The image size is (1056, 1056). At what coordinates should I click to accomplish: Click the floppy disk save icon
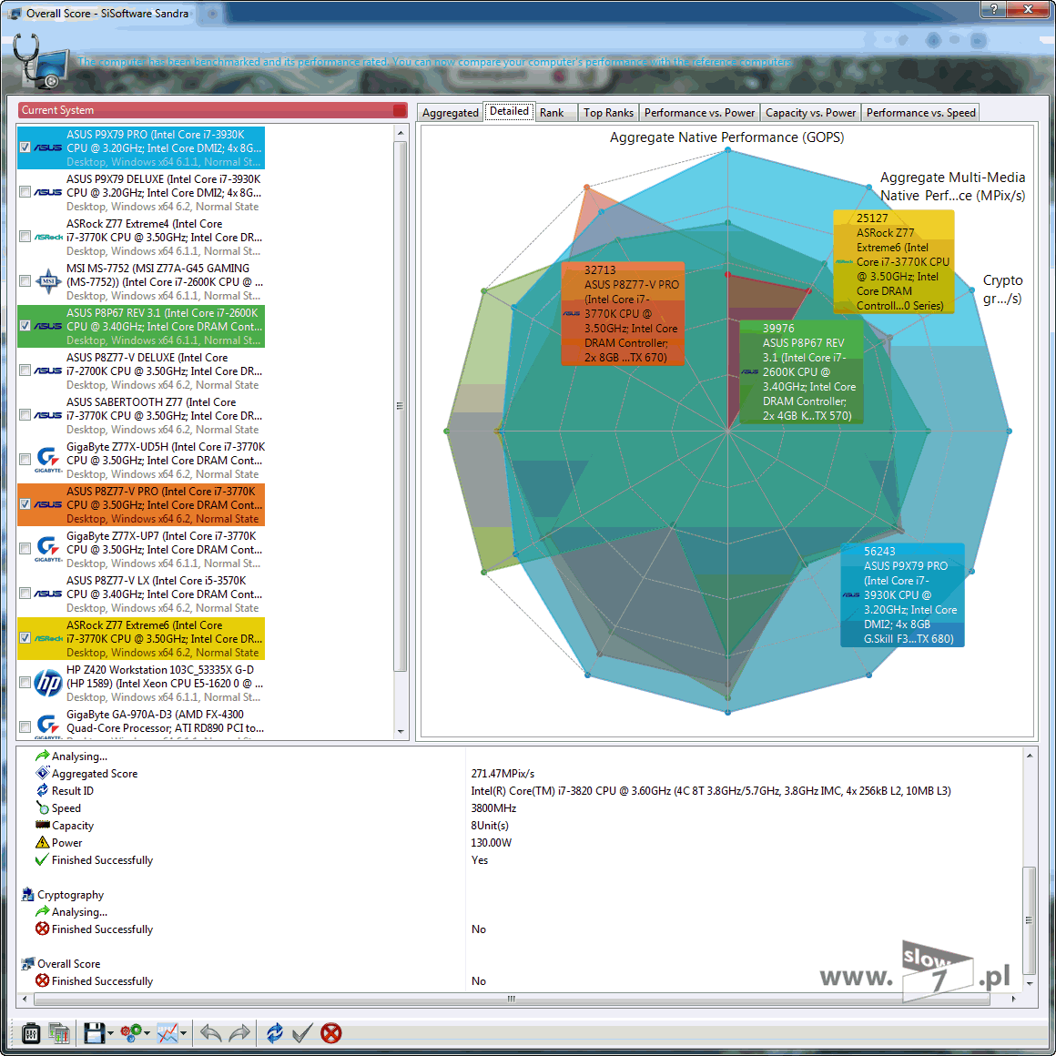(94, 1032)
